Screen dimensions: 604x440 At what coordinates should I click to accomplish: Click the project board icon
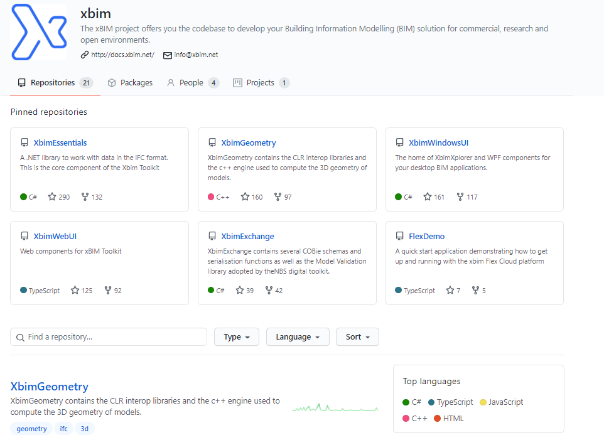(x=237, y=83)
